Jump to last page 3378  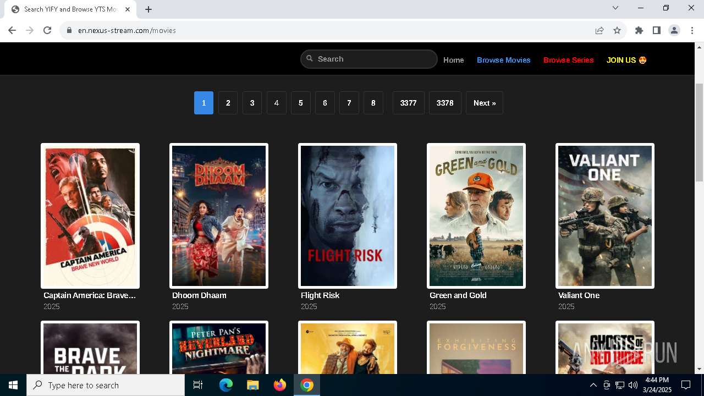tap(445, 103)
